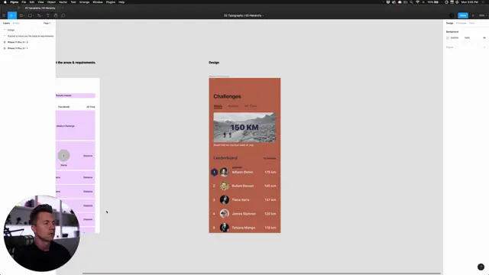The image size is (489, 275).
Task: Open the Figma main menu hamburger icon
Action: 4,15
